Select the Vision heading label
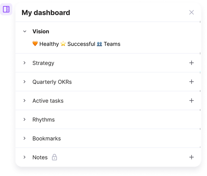 click(x=41, y=32)
